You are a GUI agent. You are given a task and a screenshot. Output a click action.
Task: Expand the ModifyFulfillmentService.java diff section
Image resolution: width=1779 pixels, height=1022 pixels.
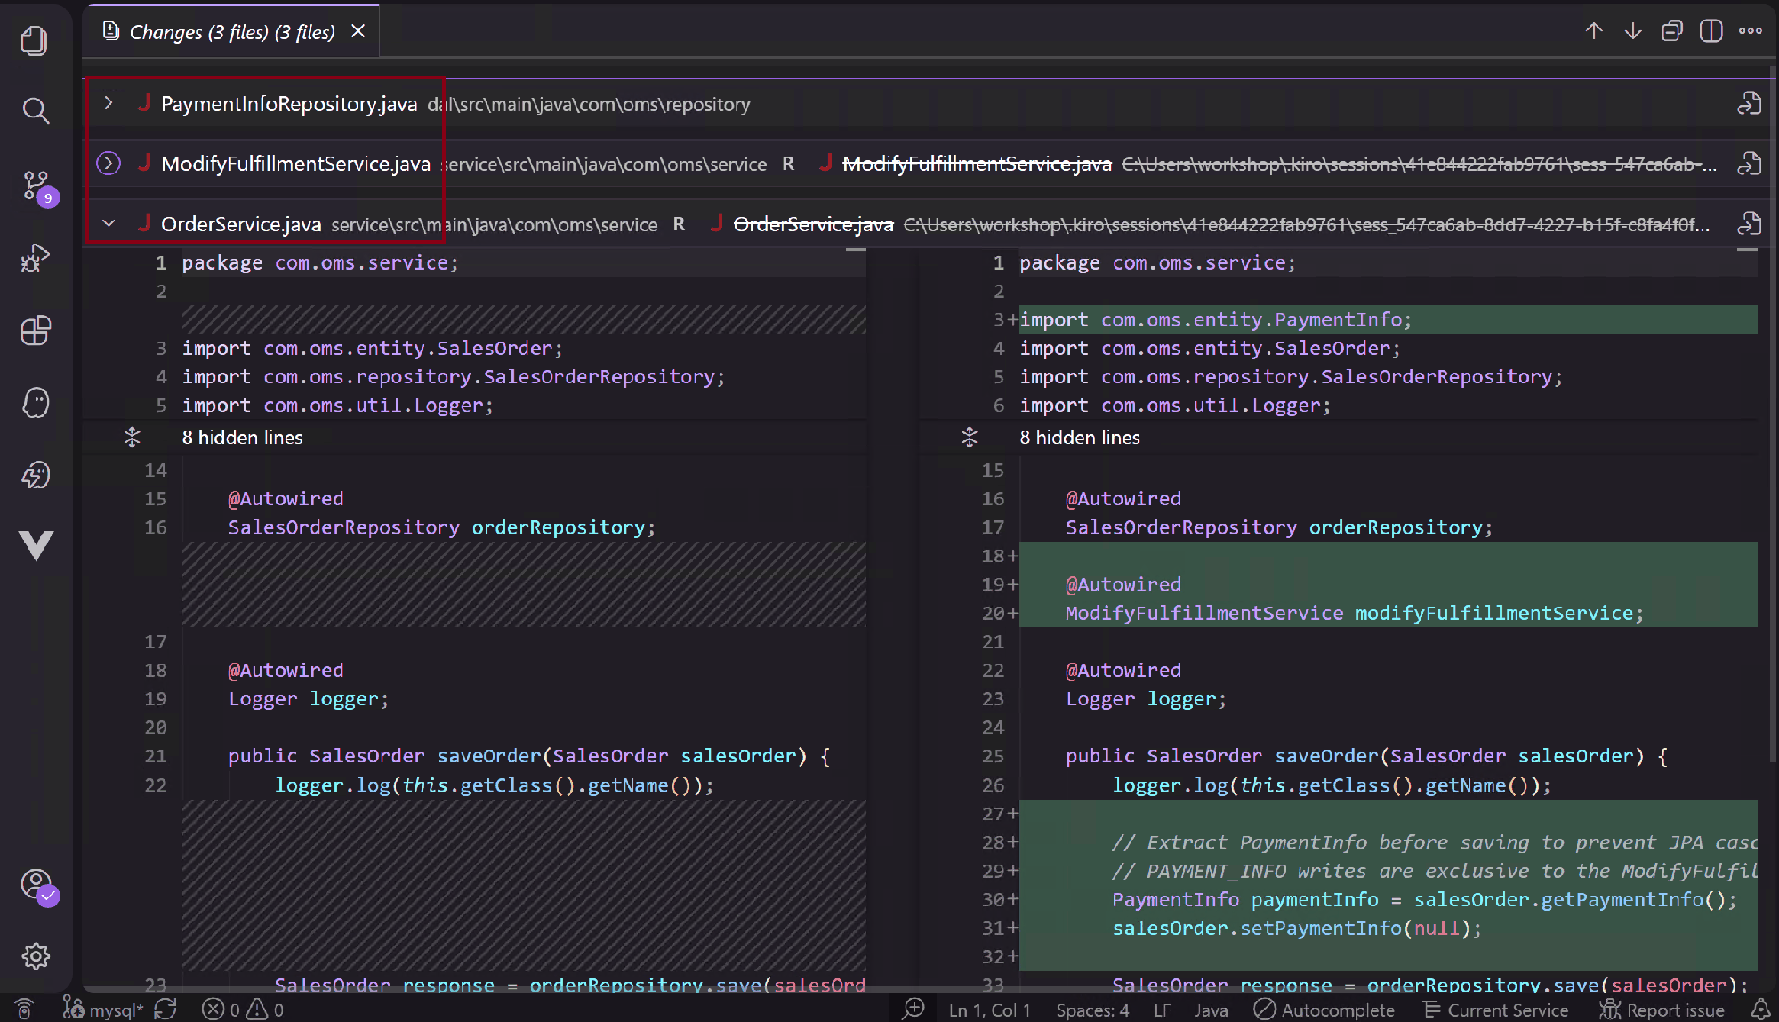tap(109, 164)
